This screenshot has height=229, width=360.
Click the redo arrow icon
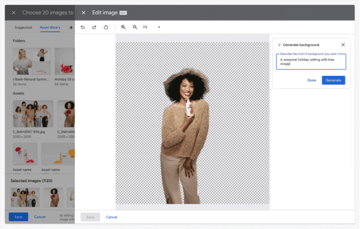pyautogui.click(x=94, y=27)
